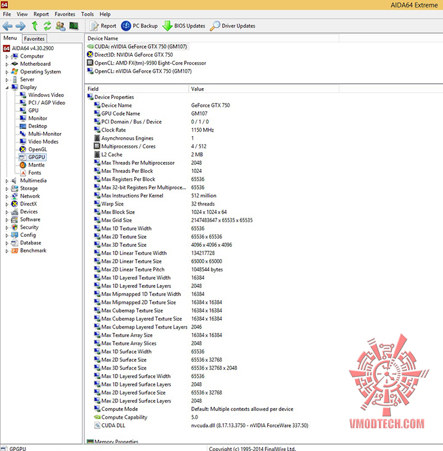This screenshot has width=443, height=451.
Task: Open the Mantle page in tree
Action: (32, 165)
